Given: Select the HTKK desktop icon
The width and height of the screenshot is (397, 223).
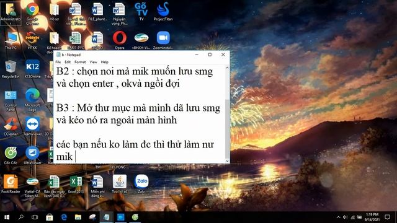Looking at the screenshot, I should point(32,40).
